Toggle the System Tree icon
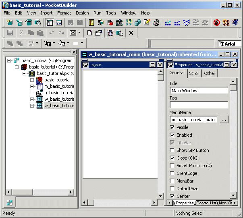The width and height of the screenshot is (243, 218). click(50, 23)
